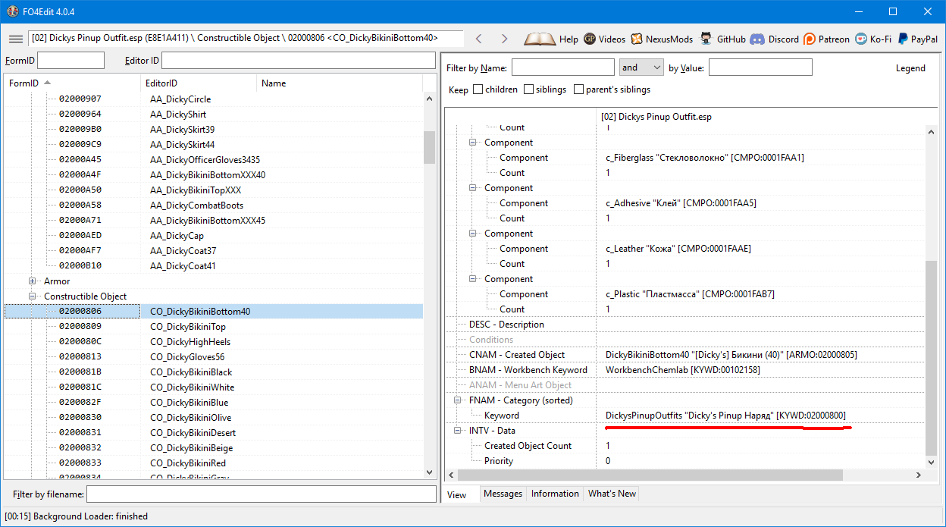Open the Videos icon link
946x527 pixels.
click(590, 39)
